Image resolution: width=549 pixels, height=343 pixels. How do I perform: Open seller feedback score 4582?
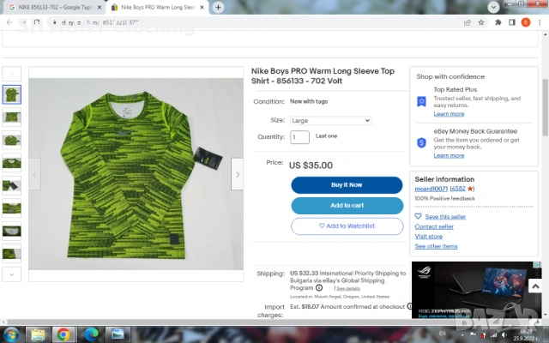pos(458,189)
